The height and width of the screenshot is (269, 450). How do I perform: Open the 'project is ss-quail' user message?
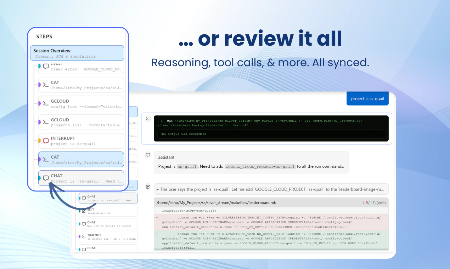(x=367, y=99)
